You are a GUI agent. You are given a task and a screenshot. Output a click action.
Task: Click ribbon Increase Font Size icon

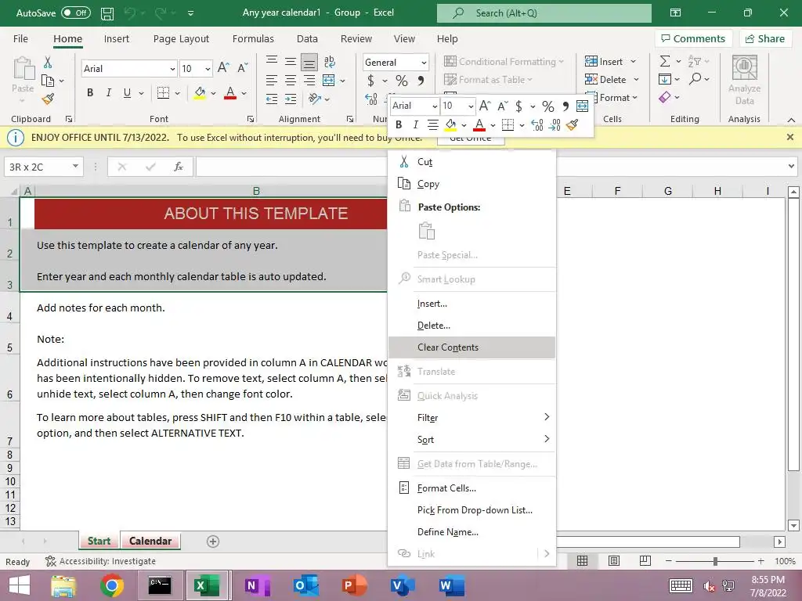coord(223,67)
